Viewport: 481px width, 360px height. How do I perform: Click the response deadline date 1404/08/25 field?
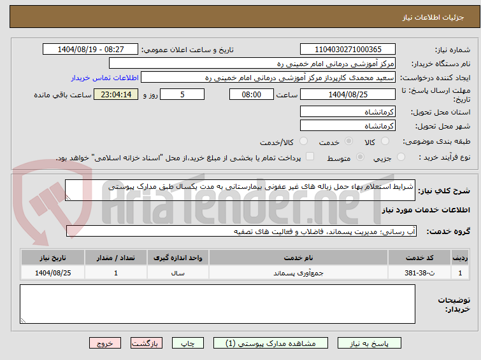tap(348, 94)
